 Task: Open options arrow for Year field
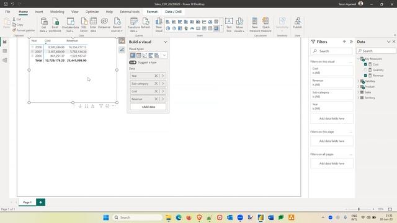163,76
